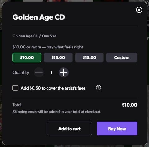Click the Total label
Viewport: 149px width, 147px height.
(x=17, y=105)
